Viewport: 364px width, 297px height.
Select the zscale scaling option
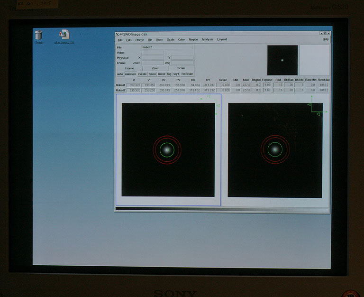click(x=142, y=74)
